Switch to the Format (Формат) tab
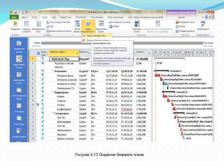This screenshot has width=224, height=168. coord(181,17)
